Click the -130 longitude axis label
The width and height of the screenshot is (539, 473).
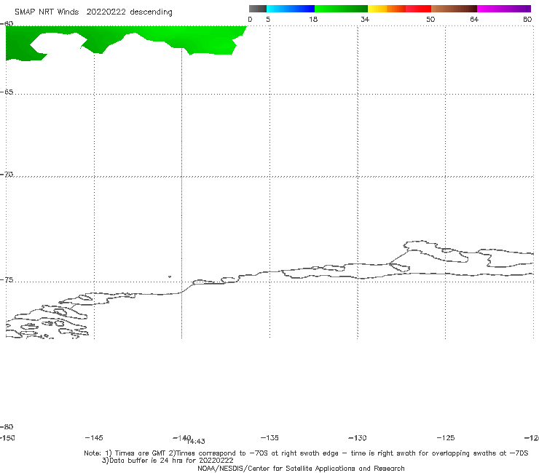pos(358,437)
